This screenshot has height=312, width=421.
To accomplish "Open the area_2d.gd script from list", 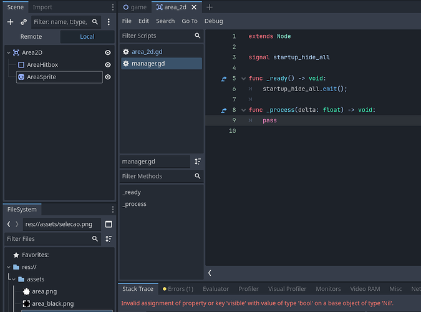I will pyautogui.click(x=162, y=52).
